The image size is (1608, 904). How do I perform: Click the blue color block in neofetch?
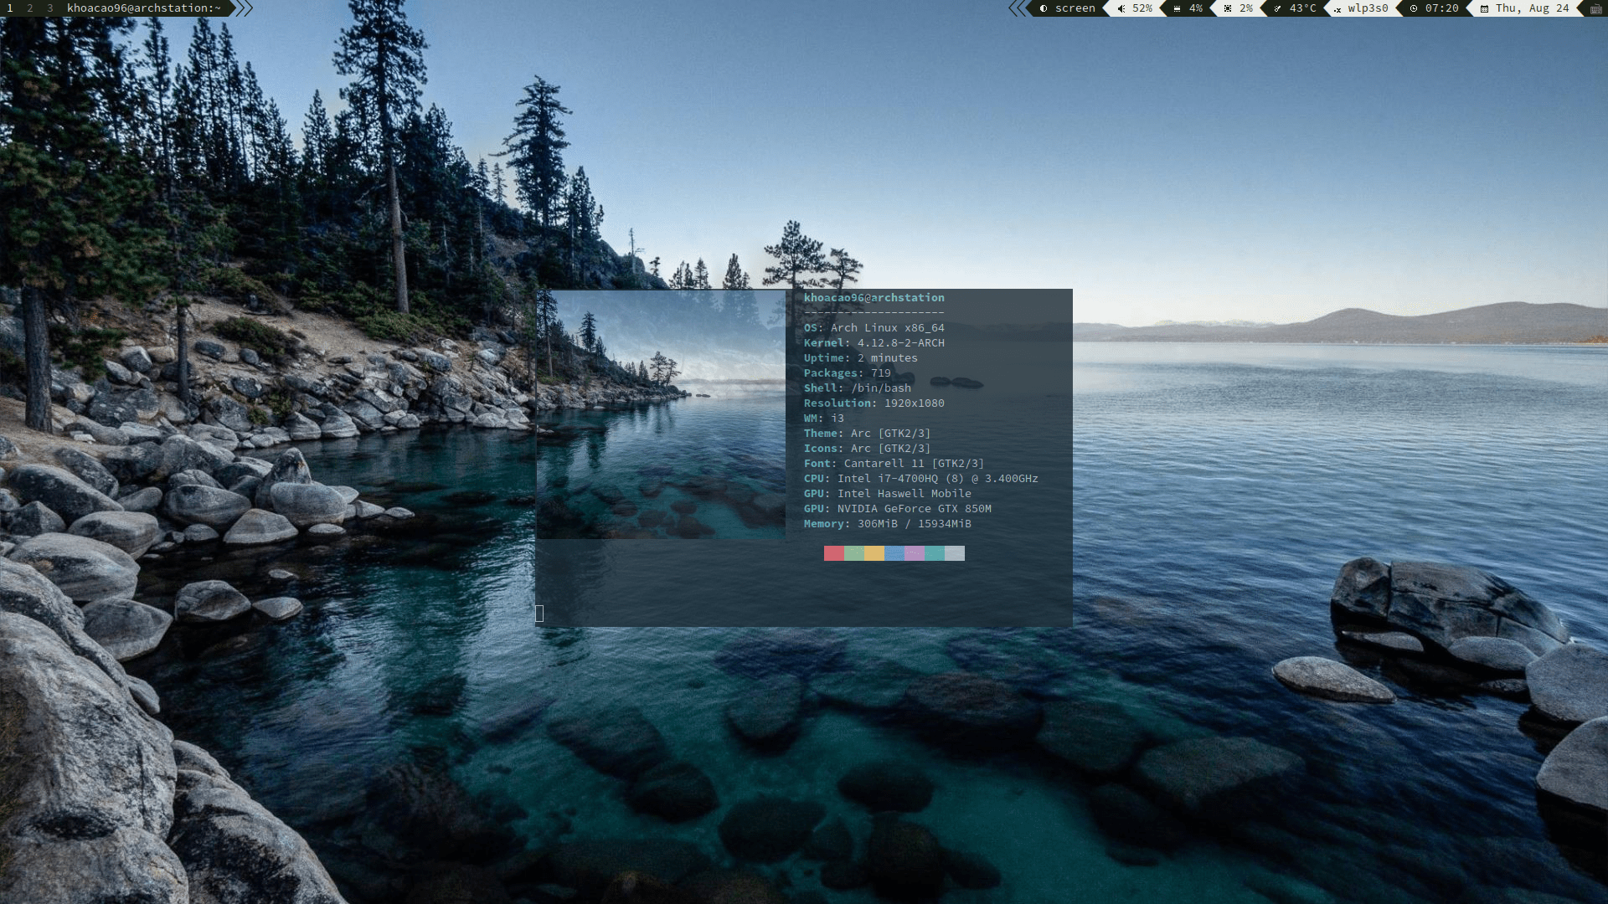tap(894, 553)
